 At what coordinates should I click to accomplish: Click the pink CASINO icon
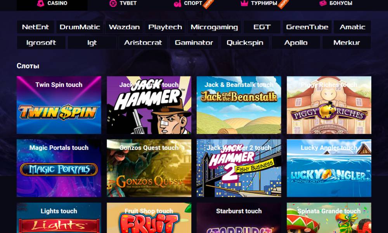coord(40,3)
